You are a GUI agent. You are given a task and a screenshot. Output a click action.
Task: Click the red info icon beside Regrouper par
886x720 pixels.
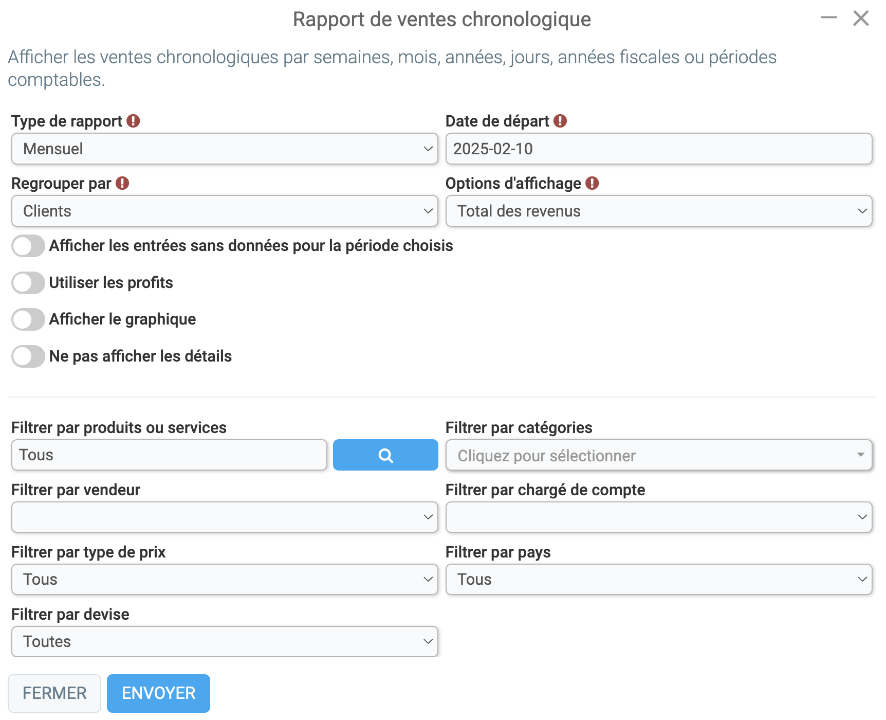point(122,183)
